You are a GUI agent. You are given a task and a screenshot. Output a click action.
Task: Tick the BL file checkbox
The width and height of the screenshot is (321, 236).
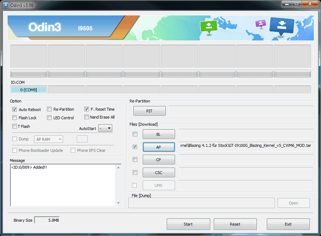click(135, 134)
